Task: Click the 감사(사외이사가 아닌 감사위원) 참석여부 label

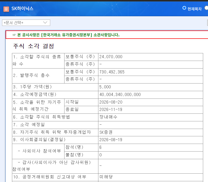Action: tap(51, 166)
